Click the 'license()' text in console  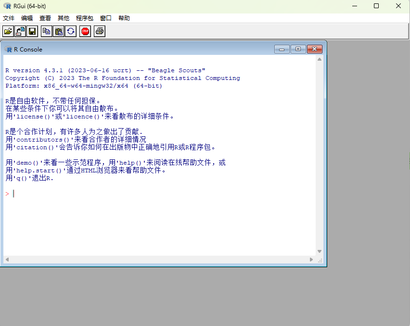[x=33, y=117]
